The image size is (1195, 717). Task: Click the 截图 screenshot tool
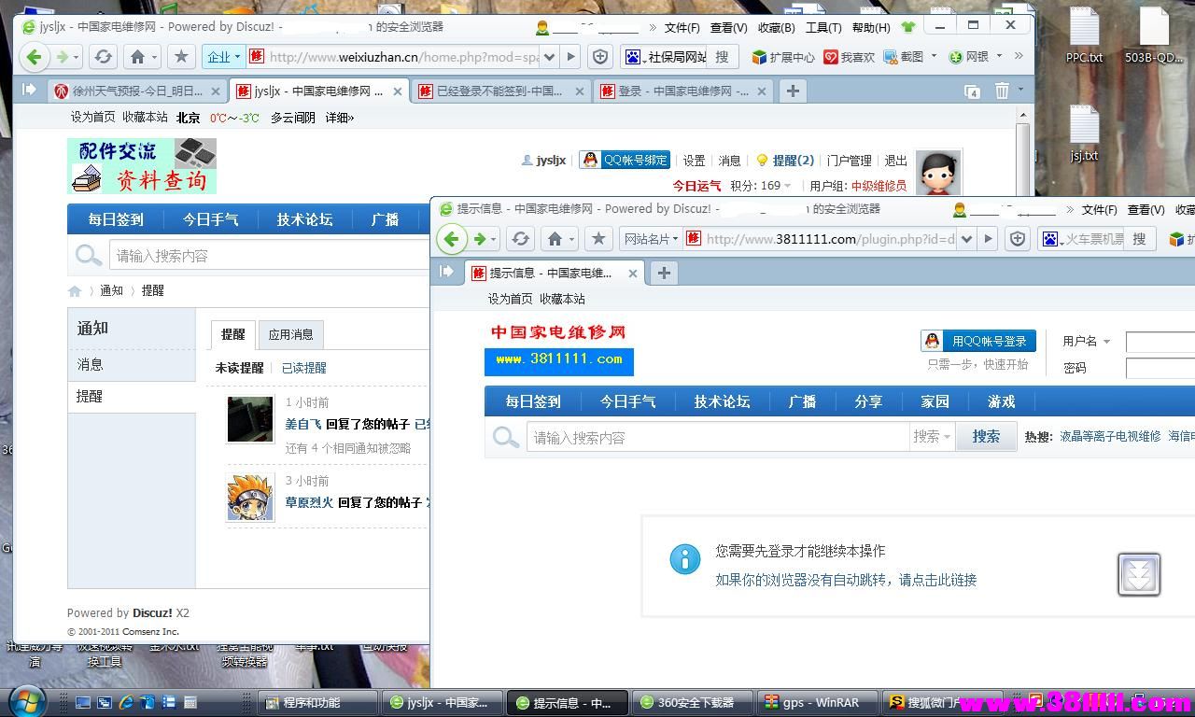pyautogui.click(x=904, y=57)
